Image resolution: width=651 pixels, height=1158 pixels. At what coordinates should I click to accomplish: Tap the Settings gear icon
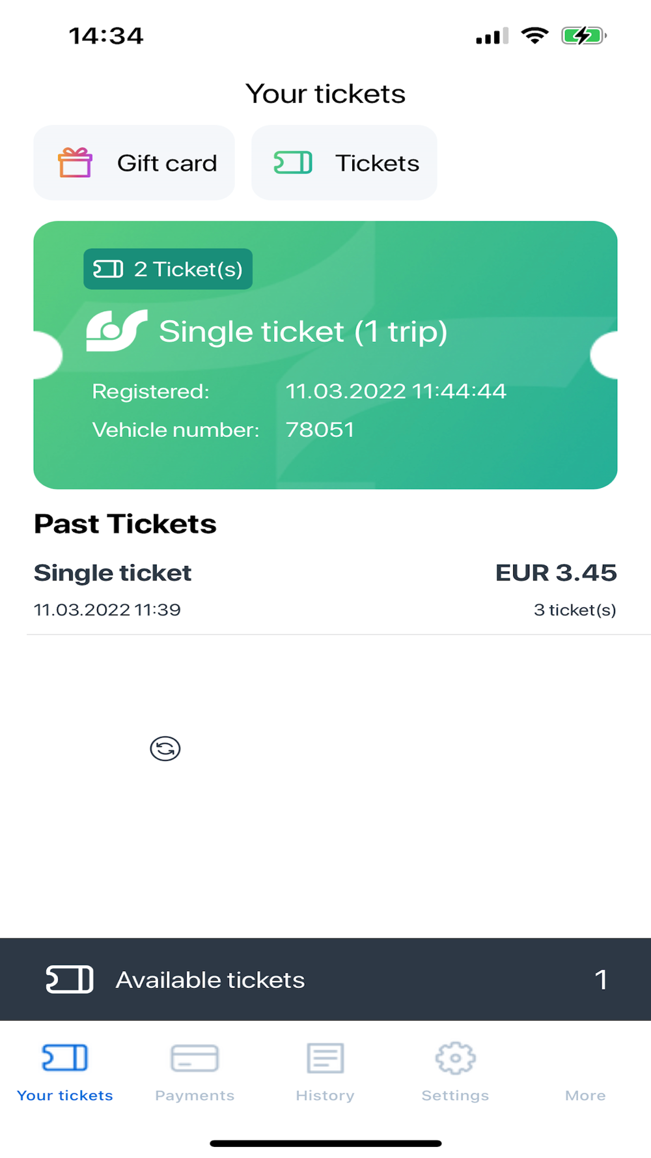[455, 1058]
